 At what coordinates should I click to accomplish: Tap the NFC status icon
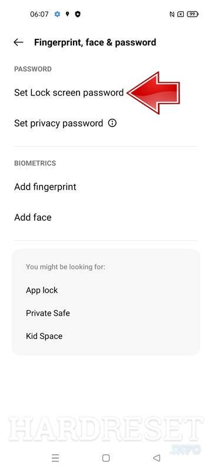pos(172,14)
